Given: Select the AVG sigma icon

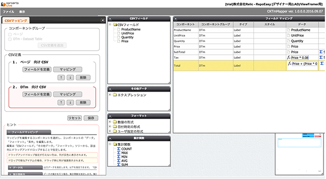Looking at the screenshot, I should pos(119,161).
